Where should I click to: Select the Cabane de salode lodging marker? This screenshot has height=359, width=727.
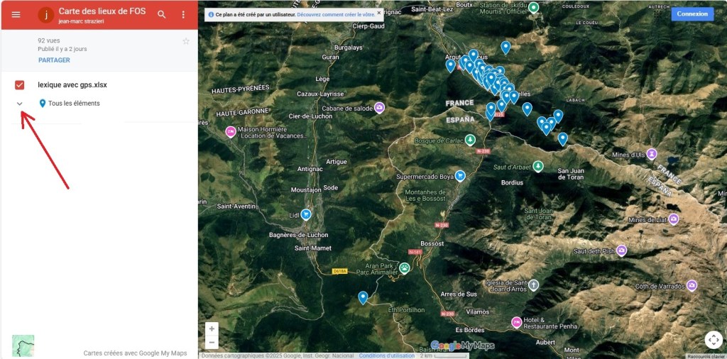coord(379,108)
